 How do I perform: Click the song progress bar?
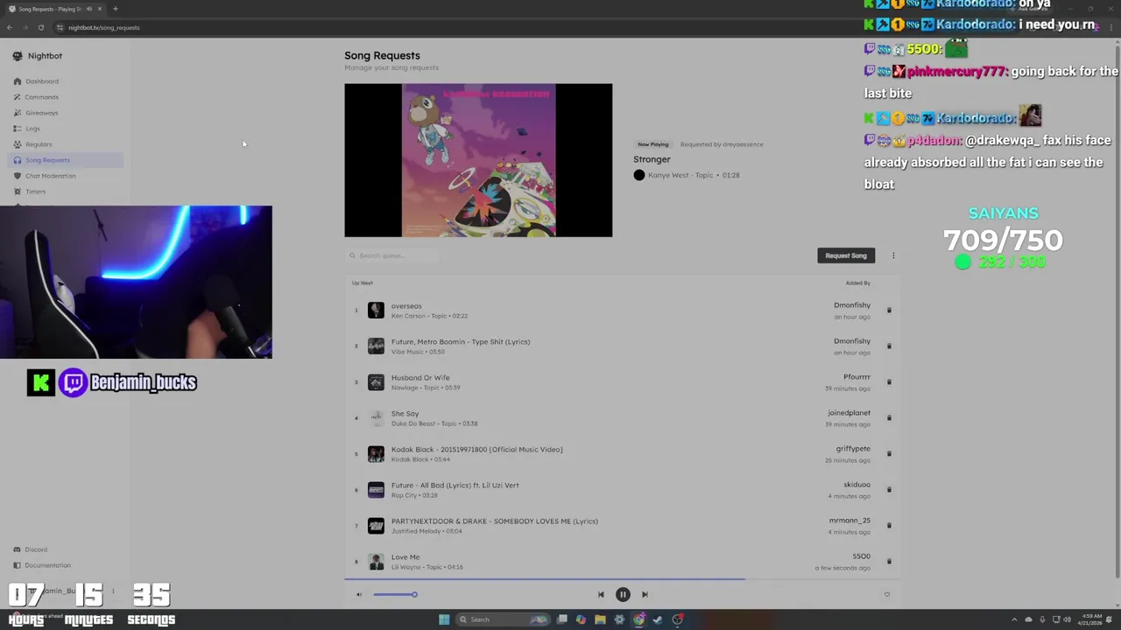pos(622,578)
